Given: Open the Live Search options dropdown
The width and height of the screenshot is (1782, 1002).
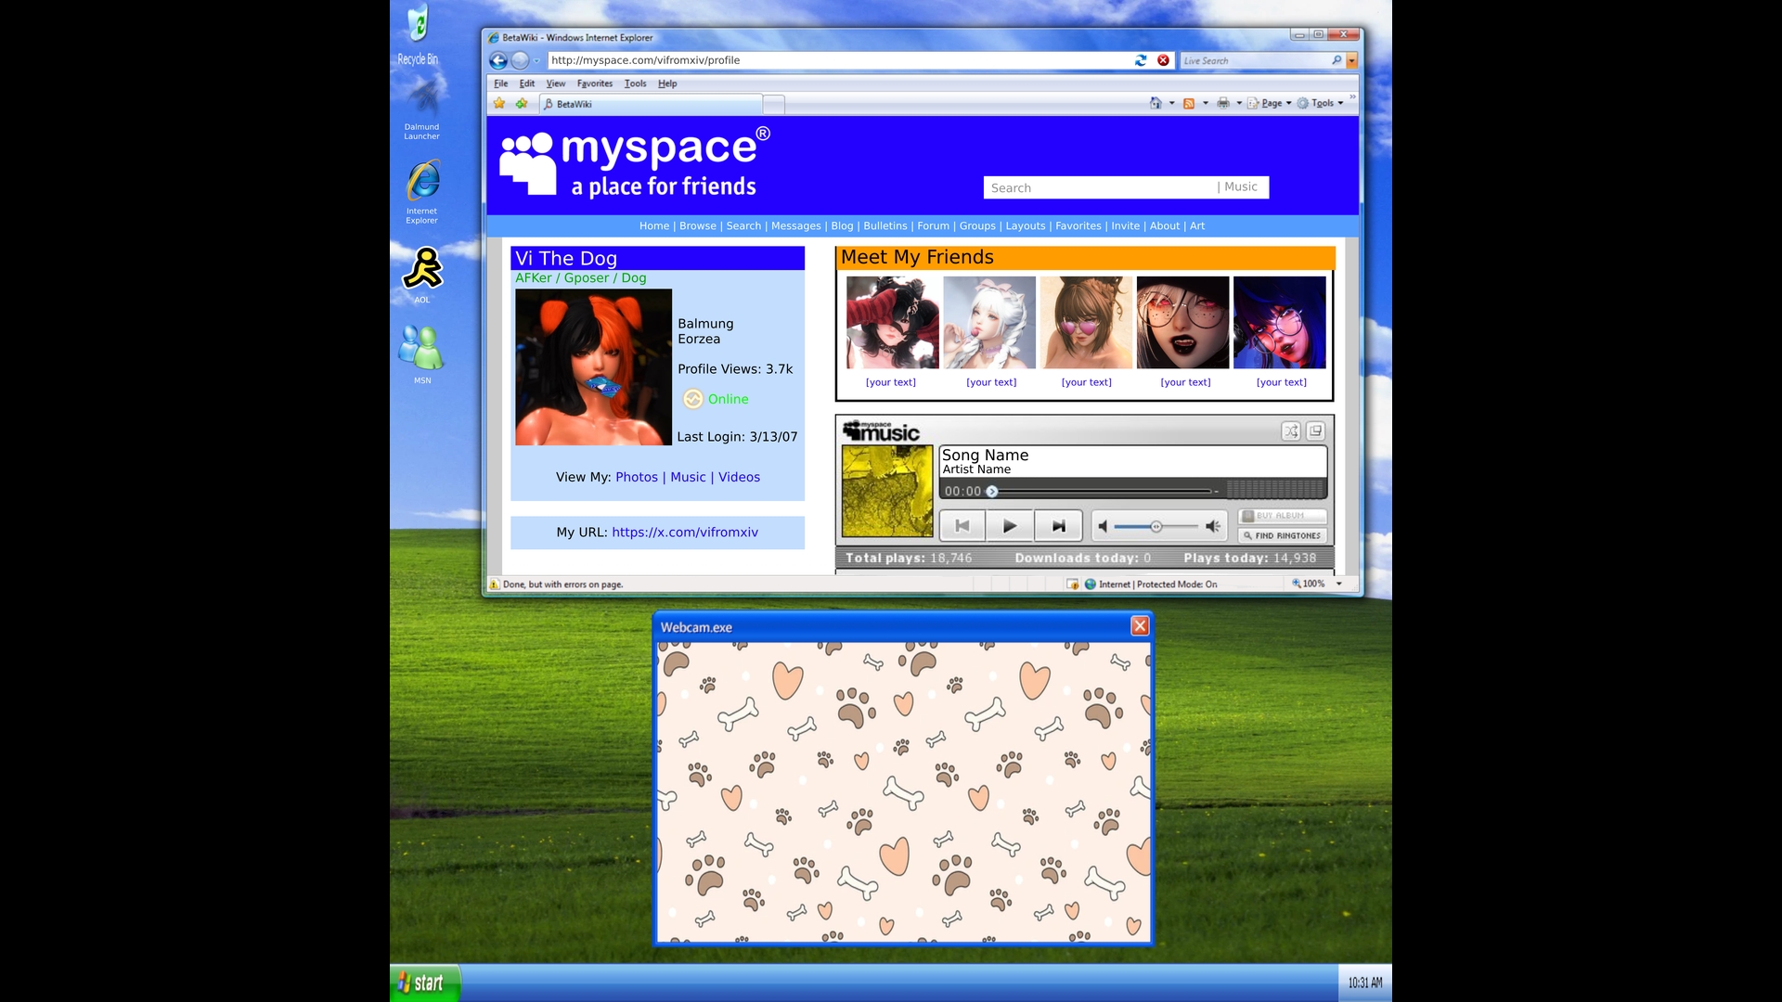Looking at the screenshot, I should (x=1352, y=61).
